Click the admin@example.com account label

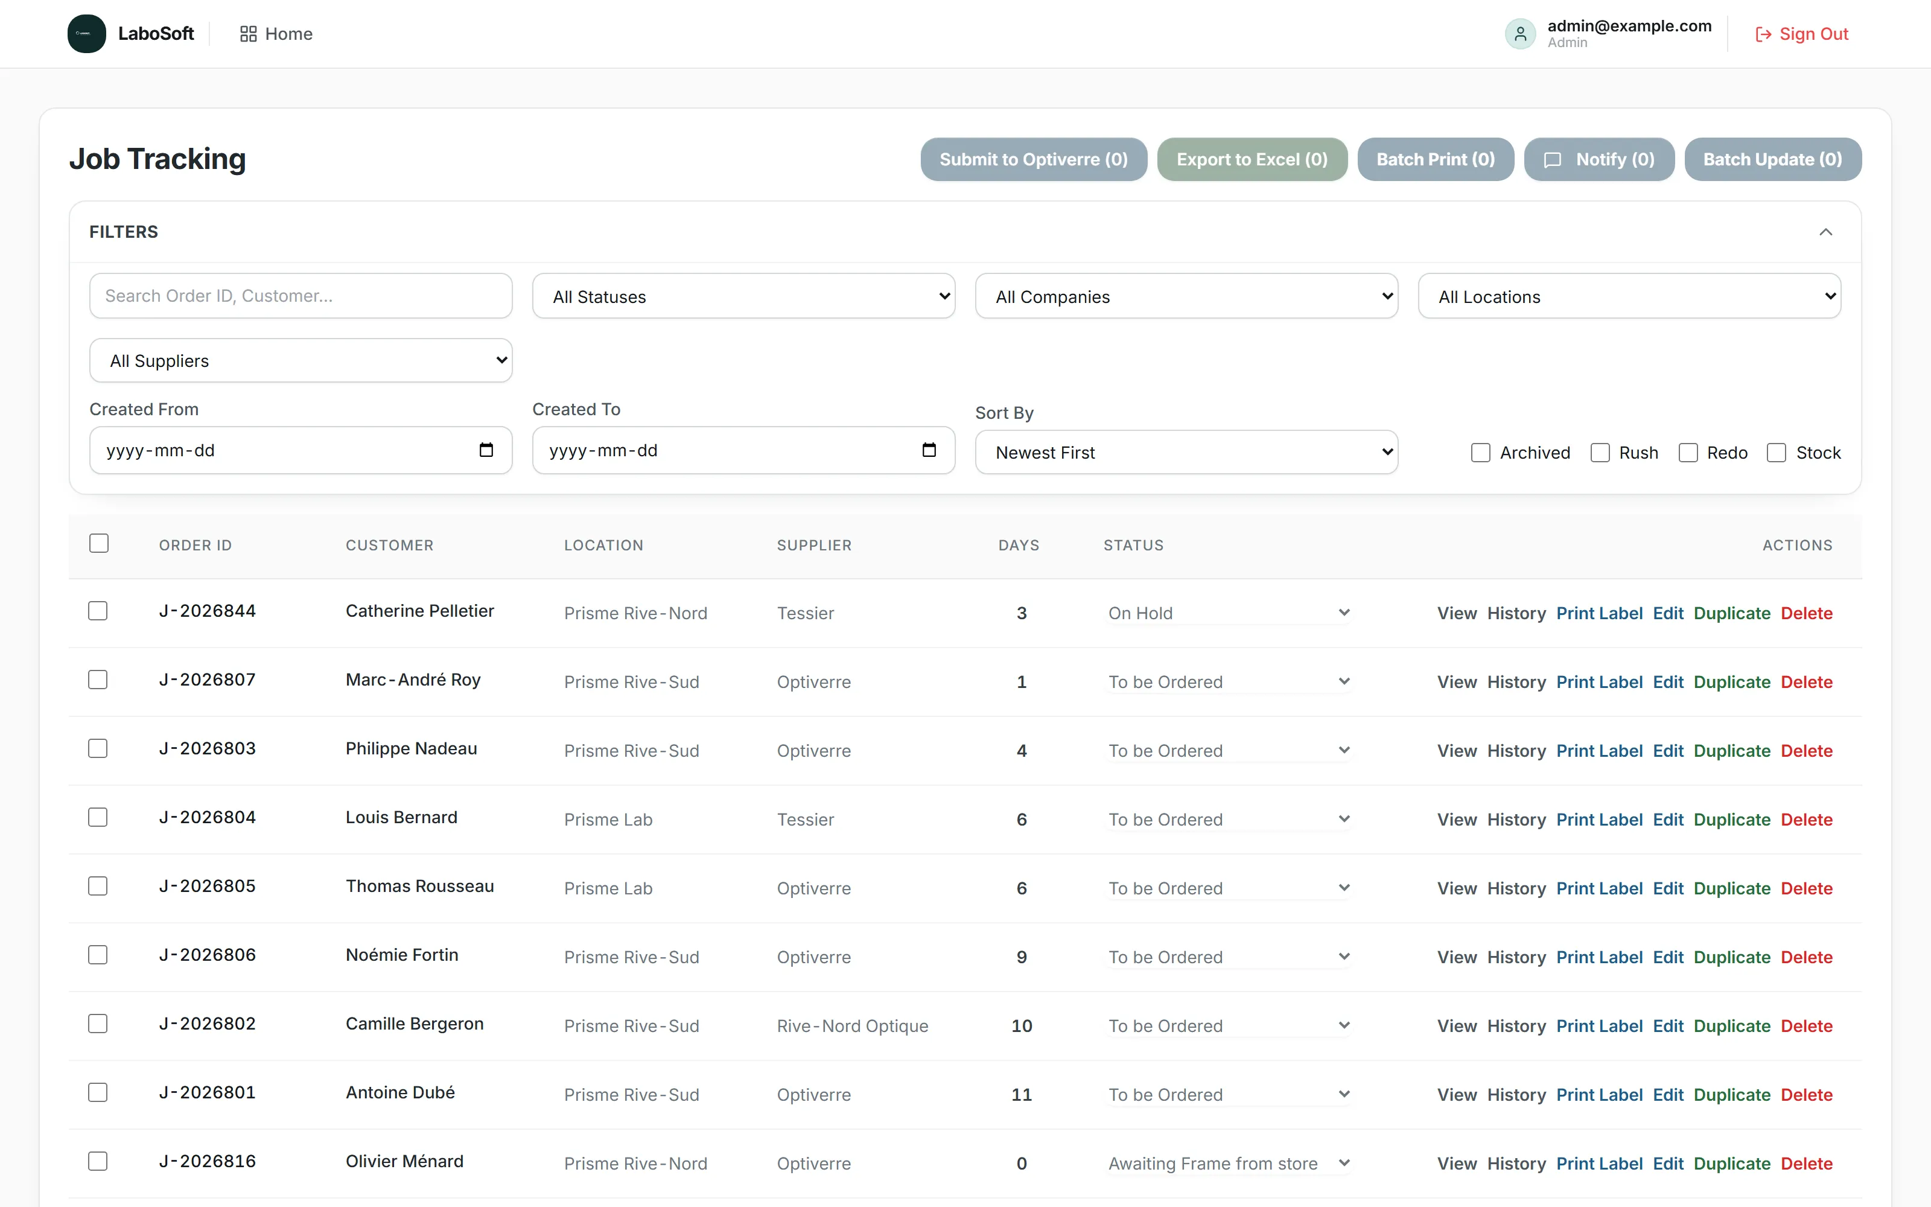(x=1629, y=25)
